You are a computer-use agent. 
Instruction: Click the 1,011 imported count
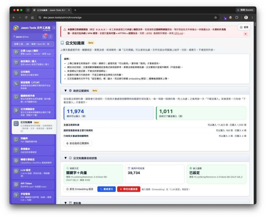pyautogui.click(x=166, y=111)
